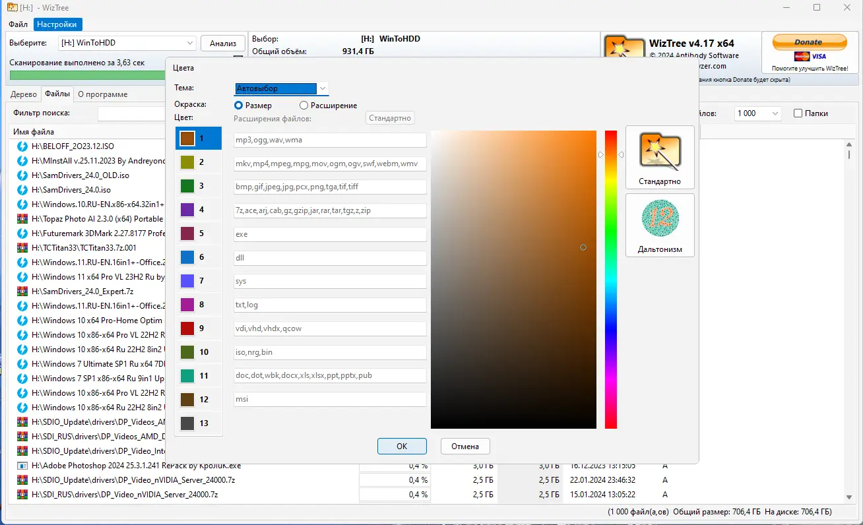Image resolution: width=863 pixels, height=525 pixels.
Task: Click the icon beside H:\Windows 7 Ultimate SP1
Action: click(22, 364)
